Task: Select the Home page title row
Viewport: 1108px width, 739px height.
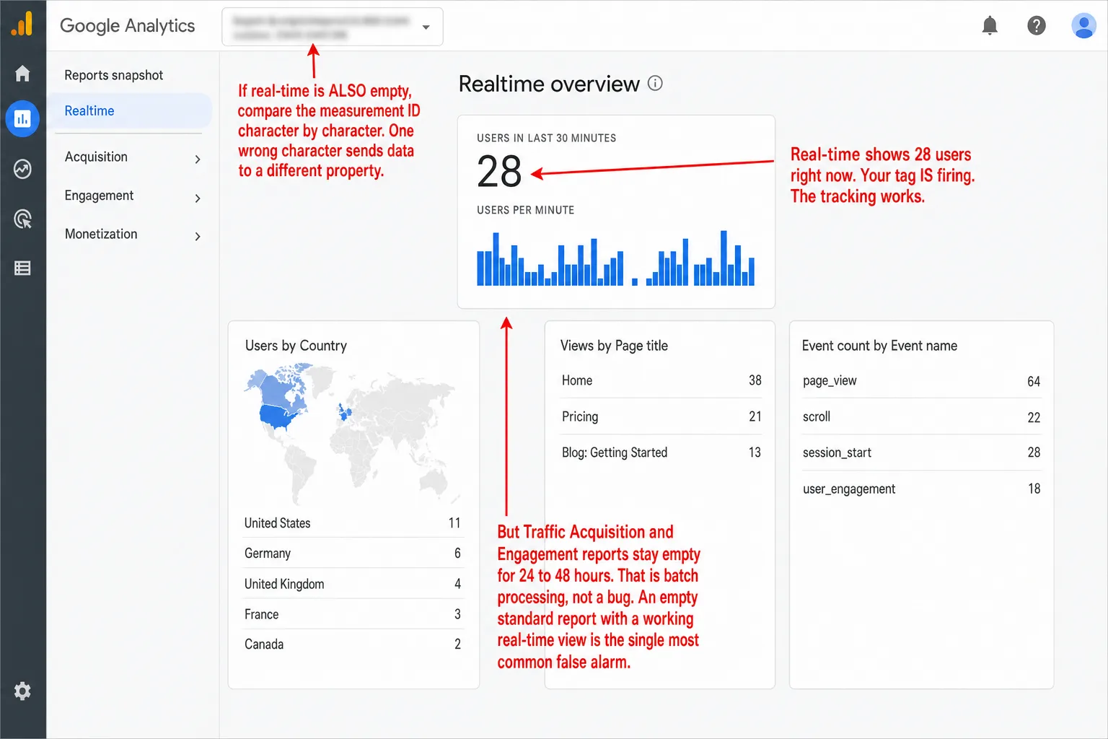Action: [x=661, y=380]
